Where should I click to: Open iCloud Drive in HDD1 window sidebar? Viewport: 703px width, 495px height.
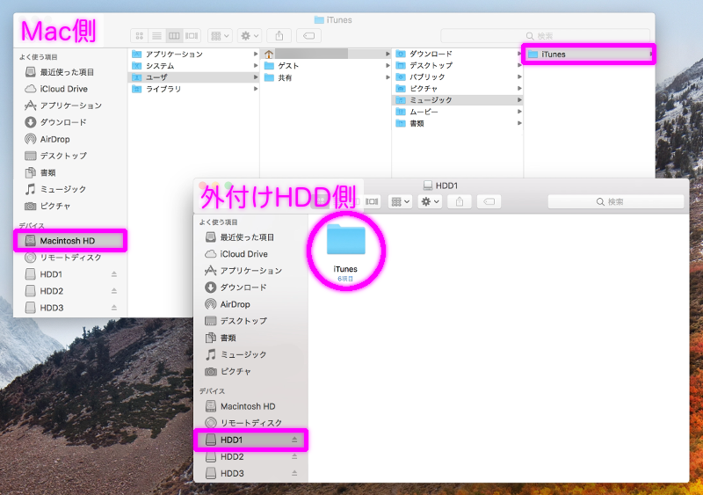pyautogui.click(x=236, y=254)
